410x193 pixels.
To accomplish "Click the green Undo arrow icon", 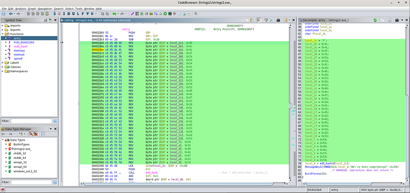I will 114,14.
